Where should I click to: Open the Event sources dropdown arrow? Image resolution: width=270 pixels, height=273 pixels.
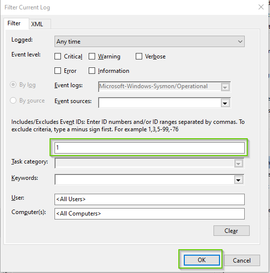tap(225, 103)
